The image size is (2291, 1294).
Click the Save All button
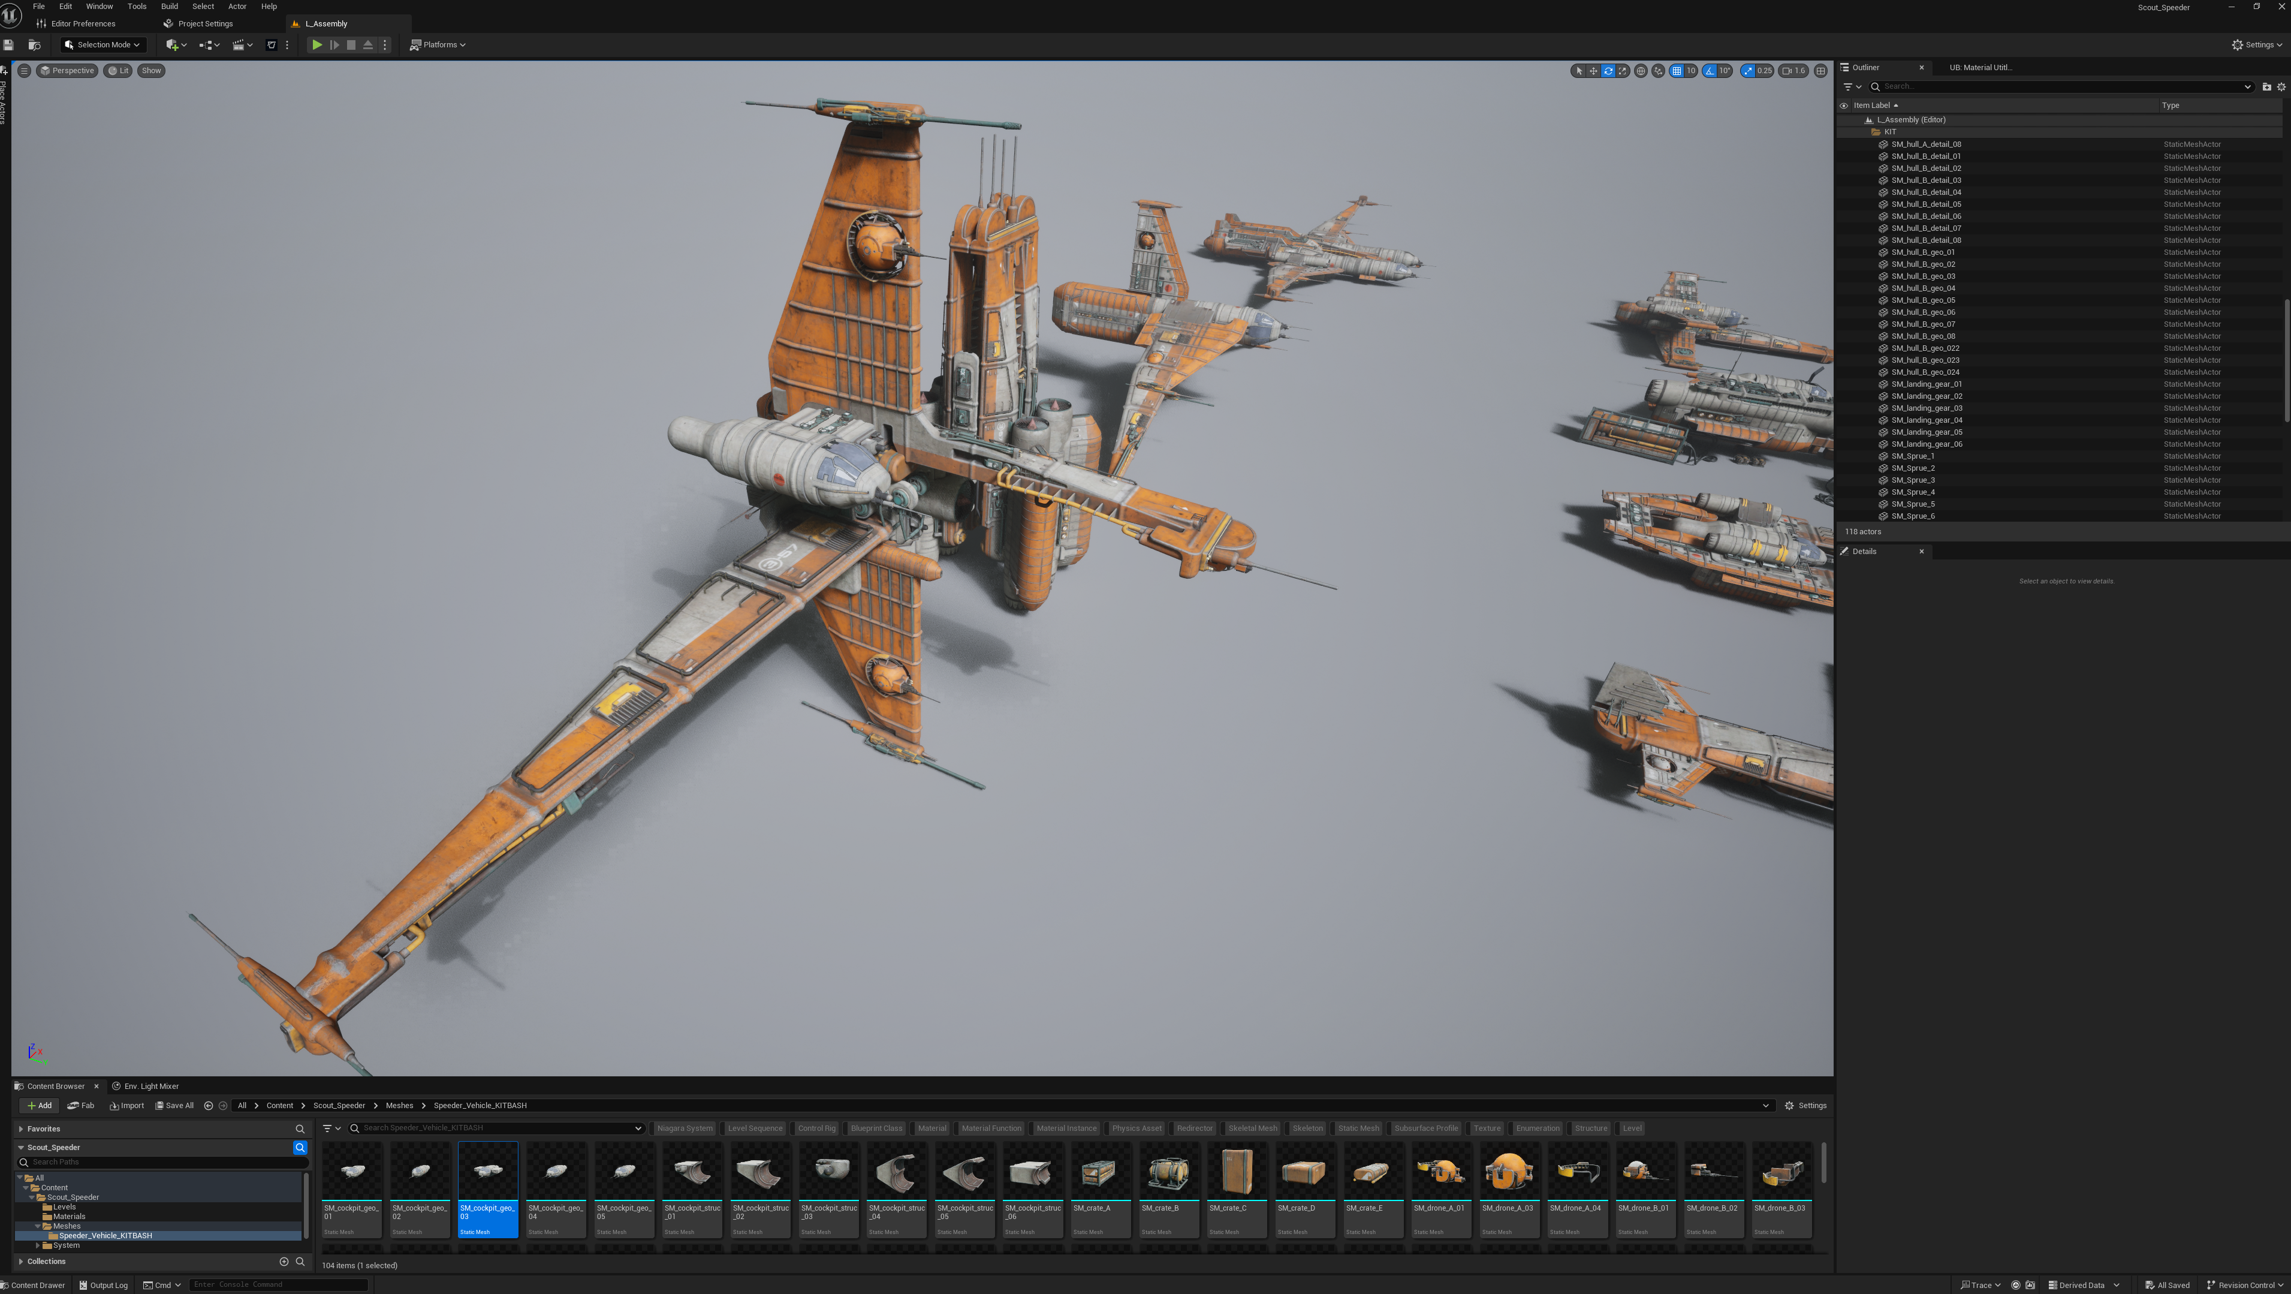point(174,1105)
